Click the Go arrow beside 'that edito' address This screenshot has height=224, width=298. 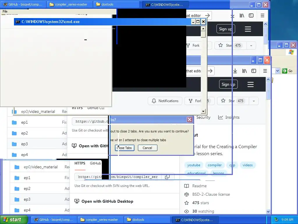[x=210, y=71]
